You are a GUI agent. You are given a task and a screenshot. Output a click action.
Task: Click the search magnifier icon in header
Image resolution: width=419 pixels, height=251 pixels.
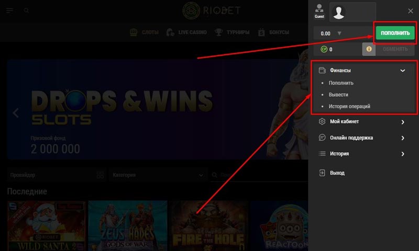(x=27, y=10)
